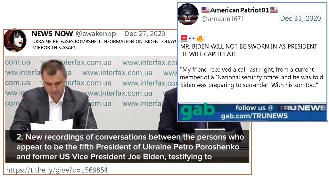Screen dimensions: 329x177
Task: Click the red siren emoji
Action: click(184, 38)
